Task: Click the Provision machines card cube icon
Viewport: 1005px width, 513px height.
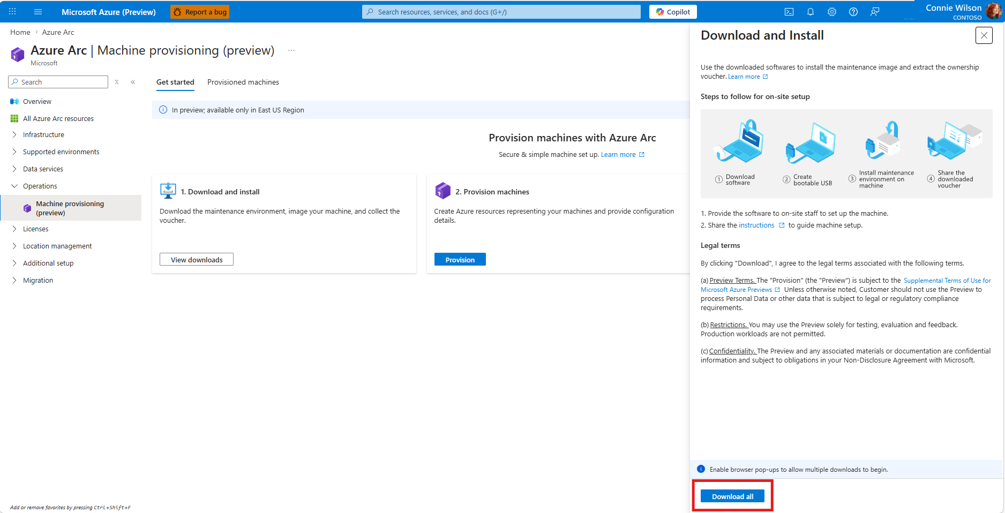Action: (x=443, y=191)
